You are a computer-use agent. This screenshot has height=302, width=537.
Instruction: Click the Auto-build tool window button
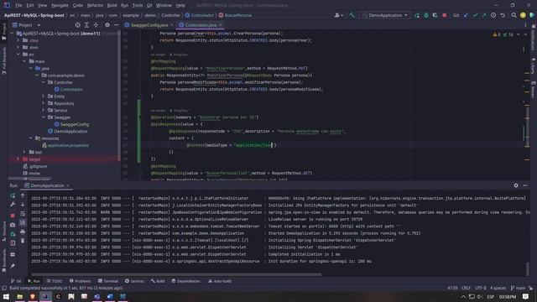(x=220, y=281)
